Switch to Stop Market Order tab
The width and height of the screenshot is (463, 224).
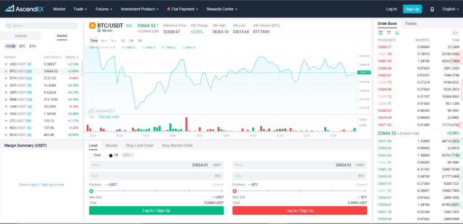pos(177,145)
